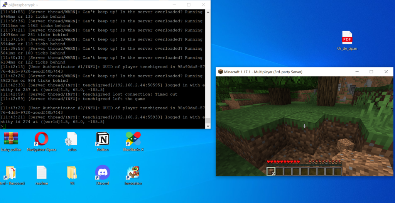
Task: Click the Minecraft crafting table title bar icon
Action: 220,72
